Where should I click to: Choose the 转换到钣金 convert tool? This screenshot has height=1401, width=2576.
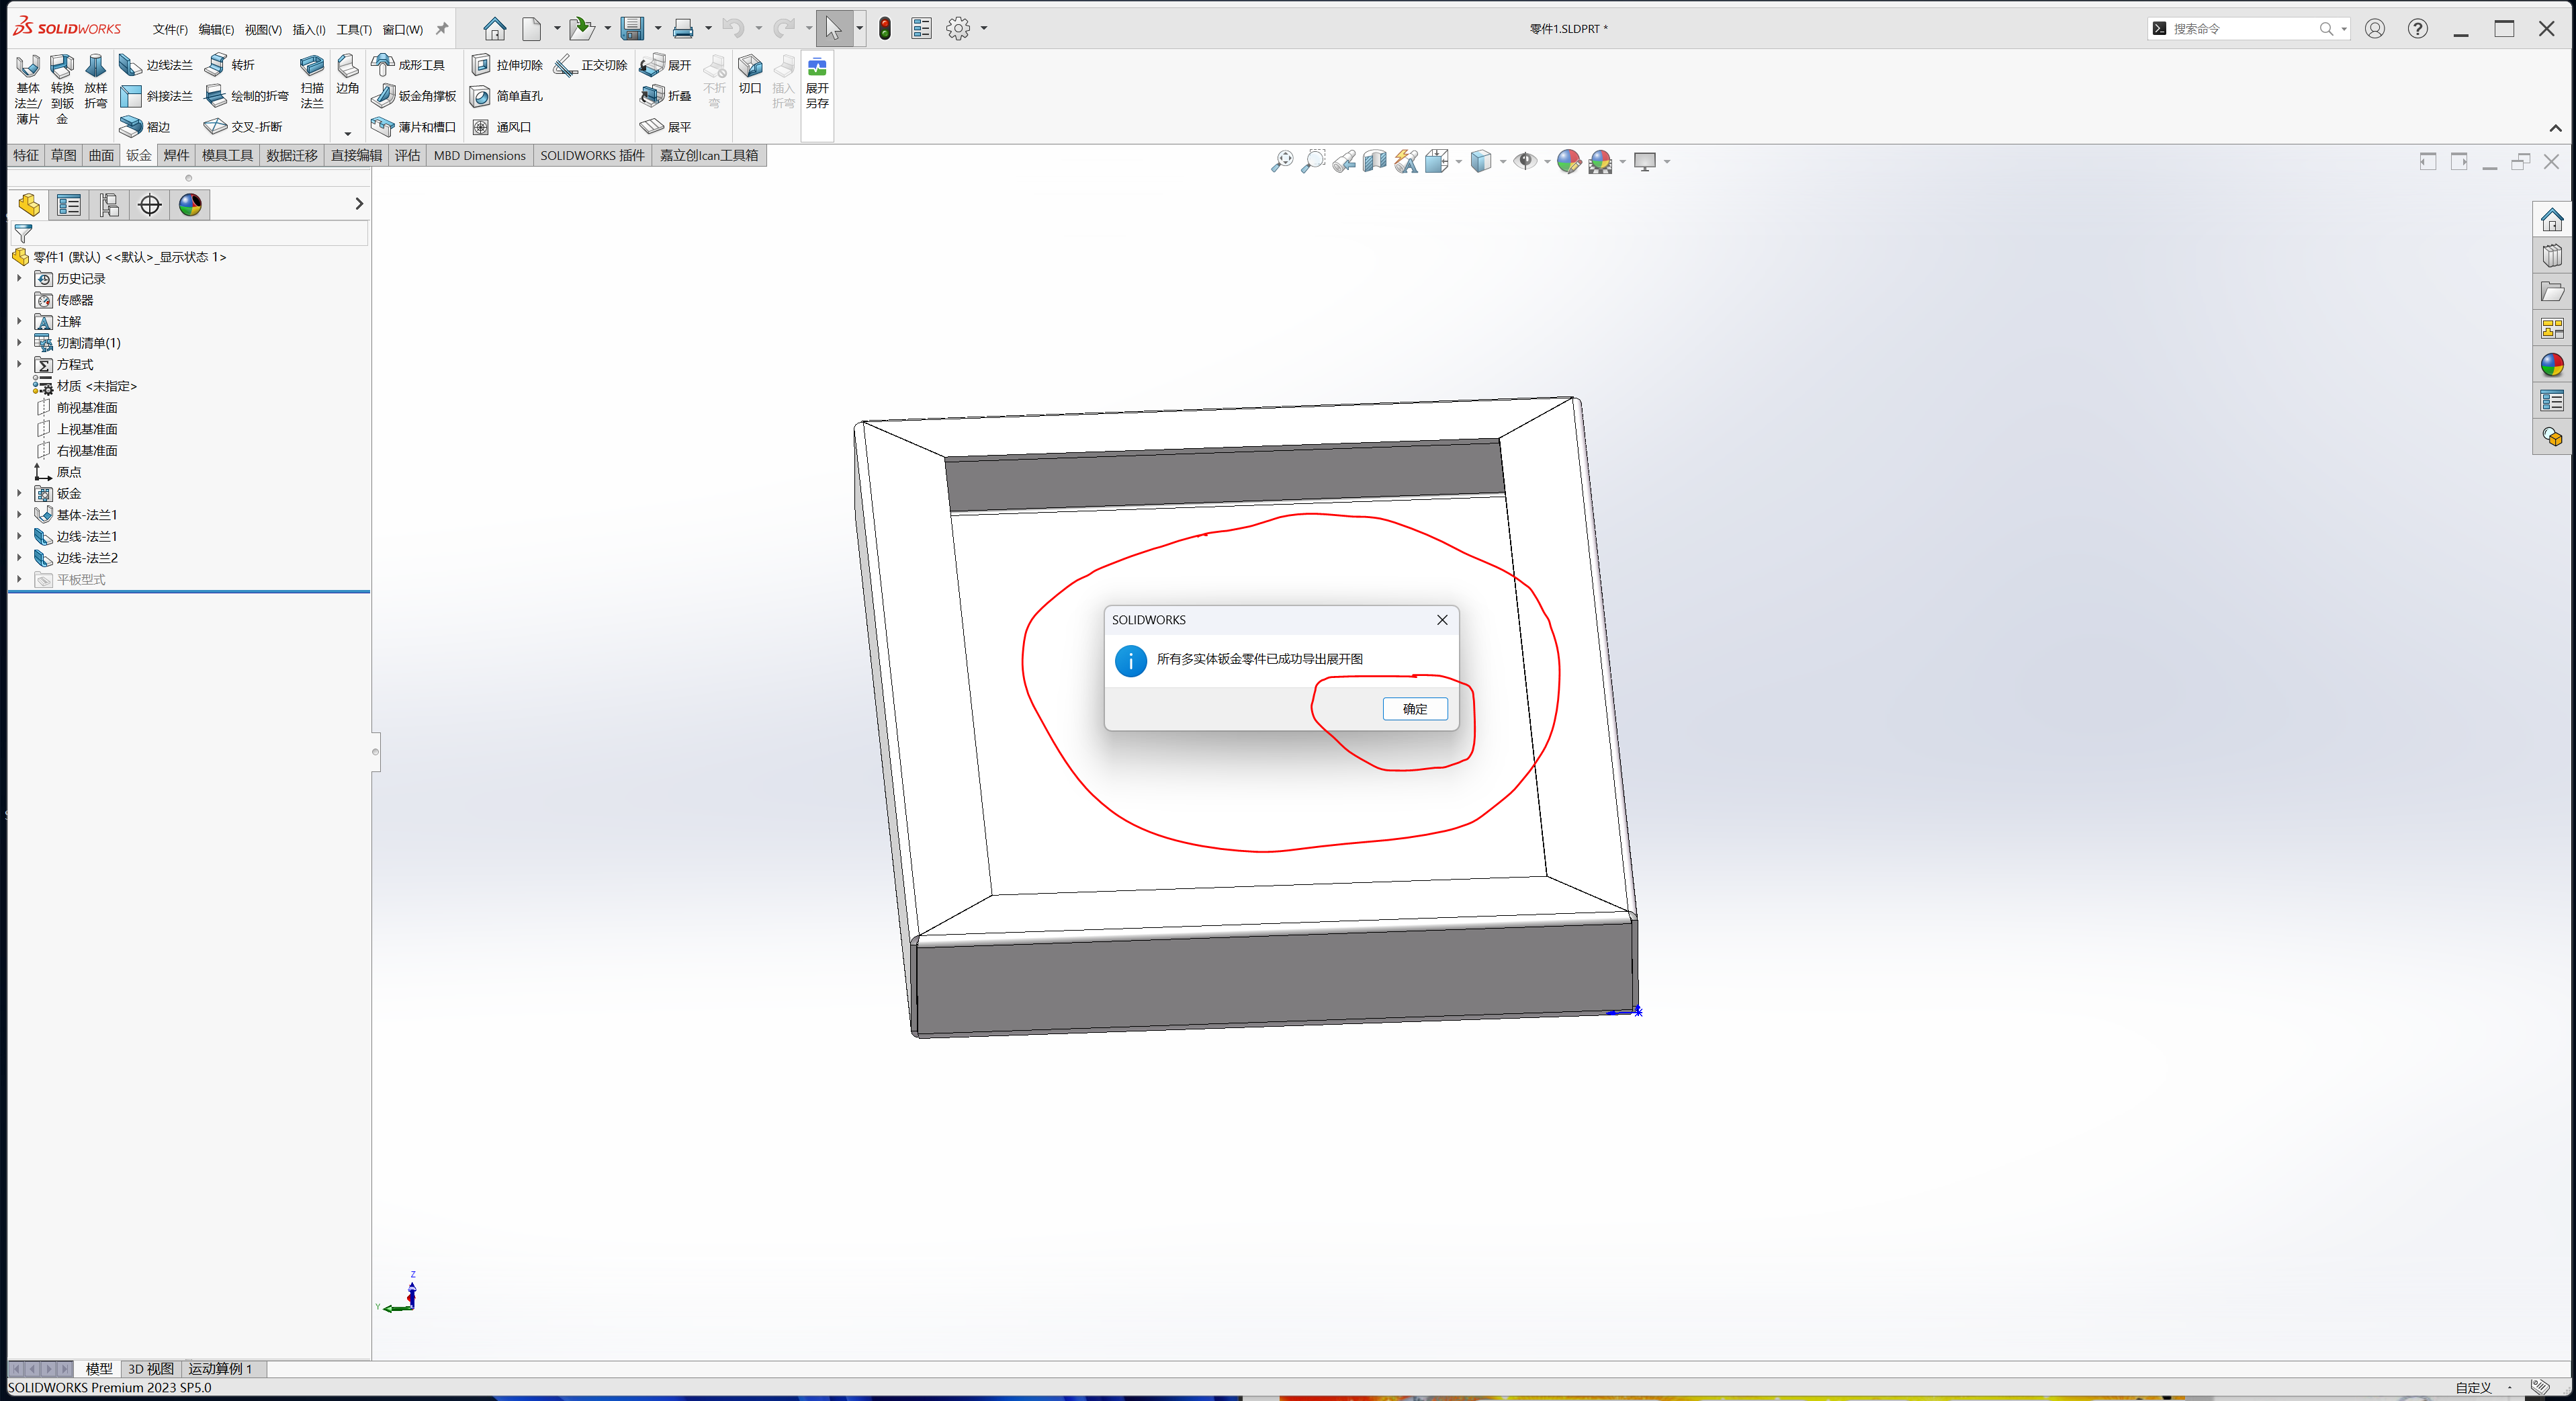click(x=62, y=89)
